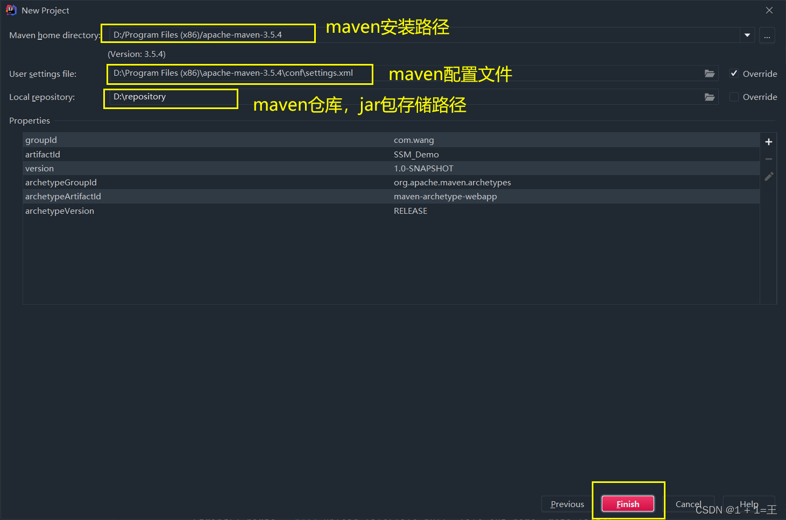
Task: Select the groupId property row
Action: coord(391,140)
